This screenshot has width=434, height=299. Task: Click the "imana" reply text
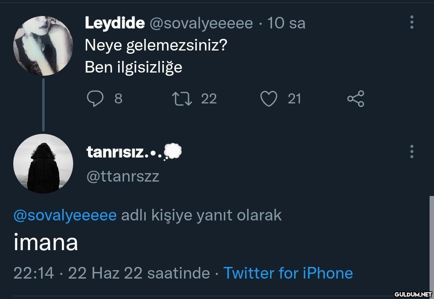(46, 242)
